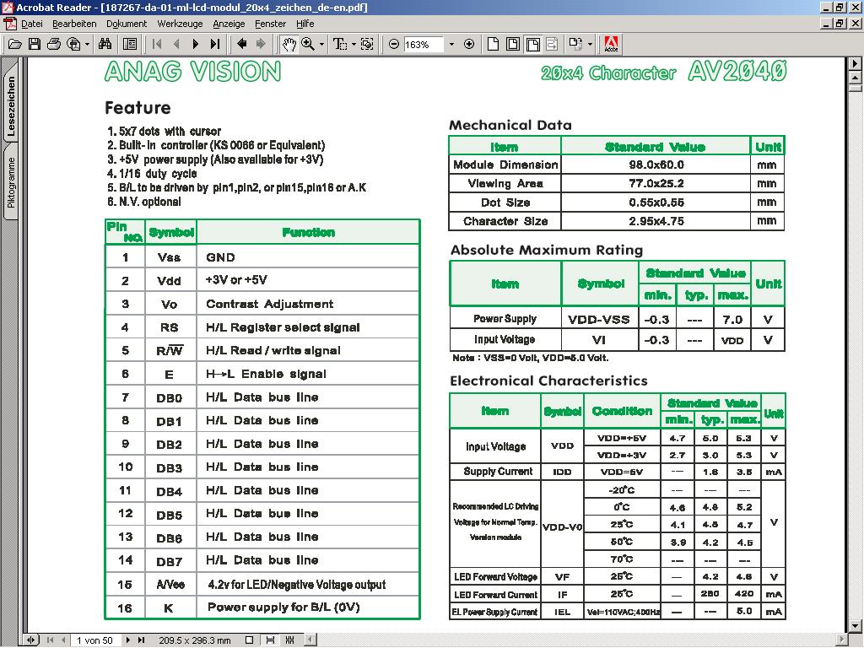Open the Bearbeiten menu

click(74, 24)
